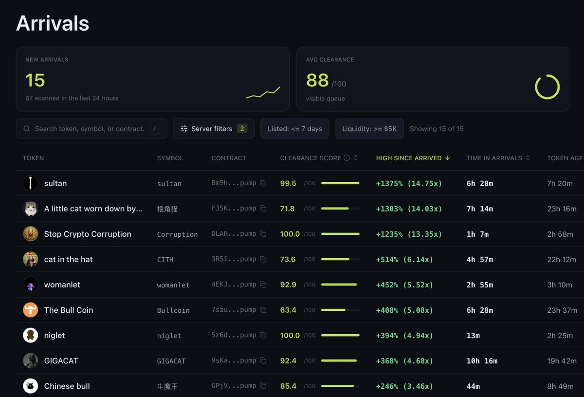Click the CONTRACT column header

(x=229, y=158)
